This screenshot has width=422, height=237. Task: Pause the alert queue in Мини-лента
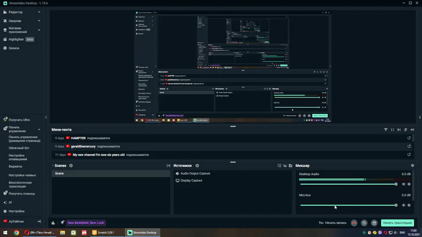click(392, 130)
